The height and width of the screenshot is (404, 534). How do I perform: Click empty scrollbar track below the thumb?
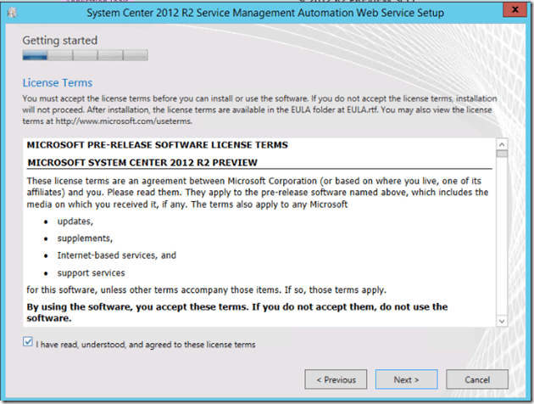pyautogui.click(x=502, y=238)
